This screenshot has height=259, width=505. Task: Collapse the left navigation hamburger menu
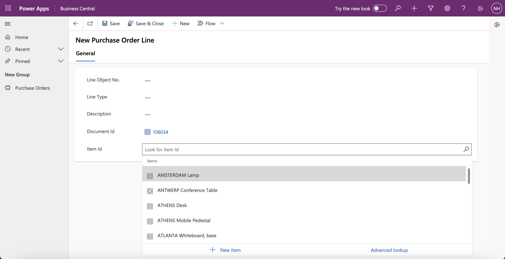point(8,24)
